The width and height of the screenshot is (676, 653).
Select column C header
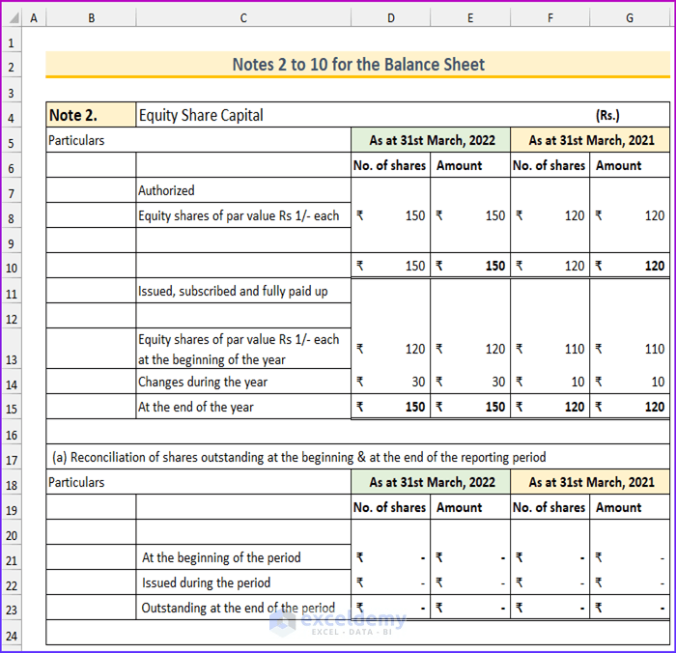tap(243, 18)
